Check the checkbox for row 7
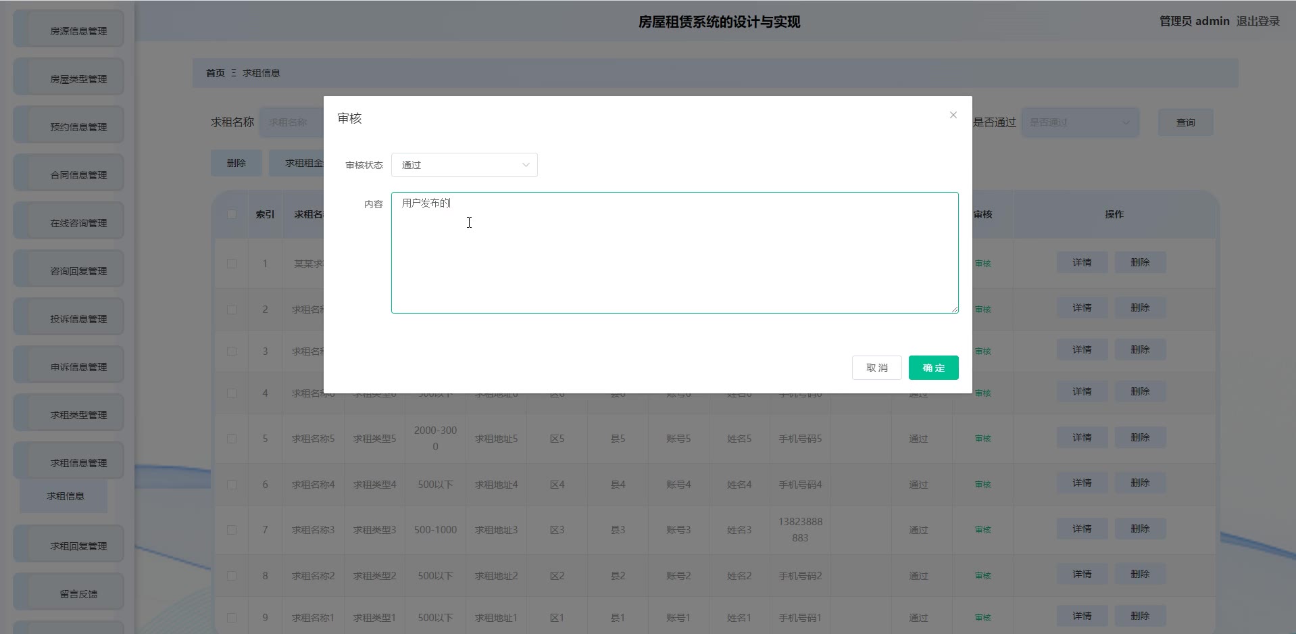The height and width of the screenshot is (634, 1296). (232, 530)
